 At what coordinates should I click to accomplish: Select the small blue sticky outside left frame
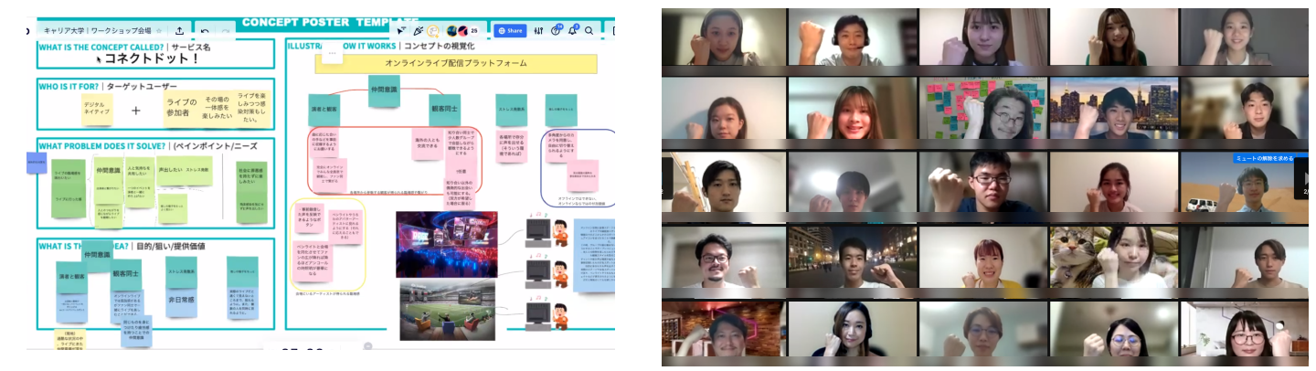pyautogui.click(x=37, y=164)
